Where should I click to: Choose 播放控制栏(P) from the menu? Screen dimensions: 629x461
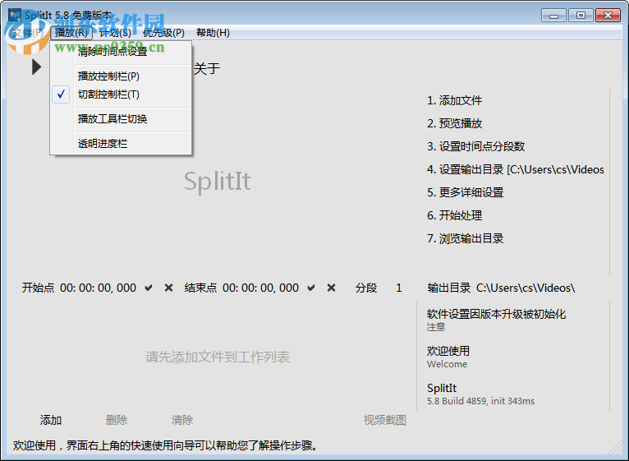(x=121, y=76)
